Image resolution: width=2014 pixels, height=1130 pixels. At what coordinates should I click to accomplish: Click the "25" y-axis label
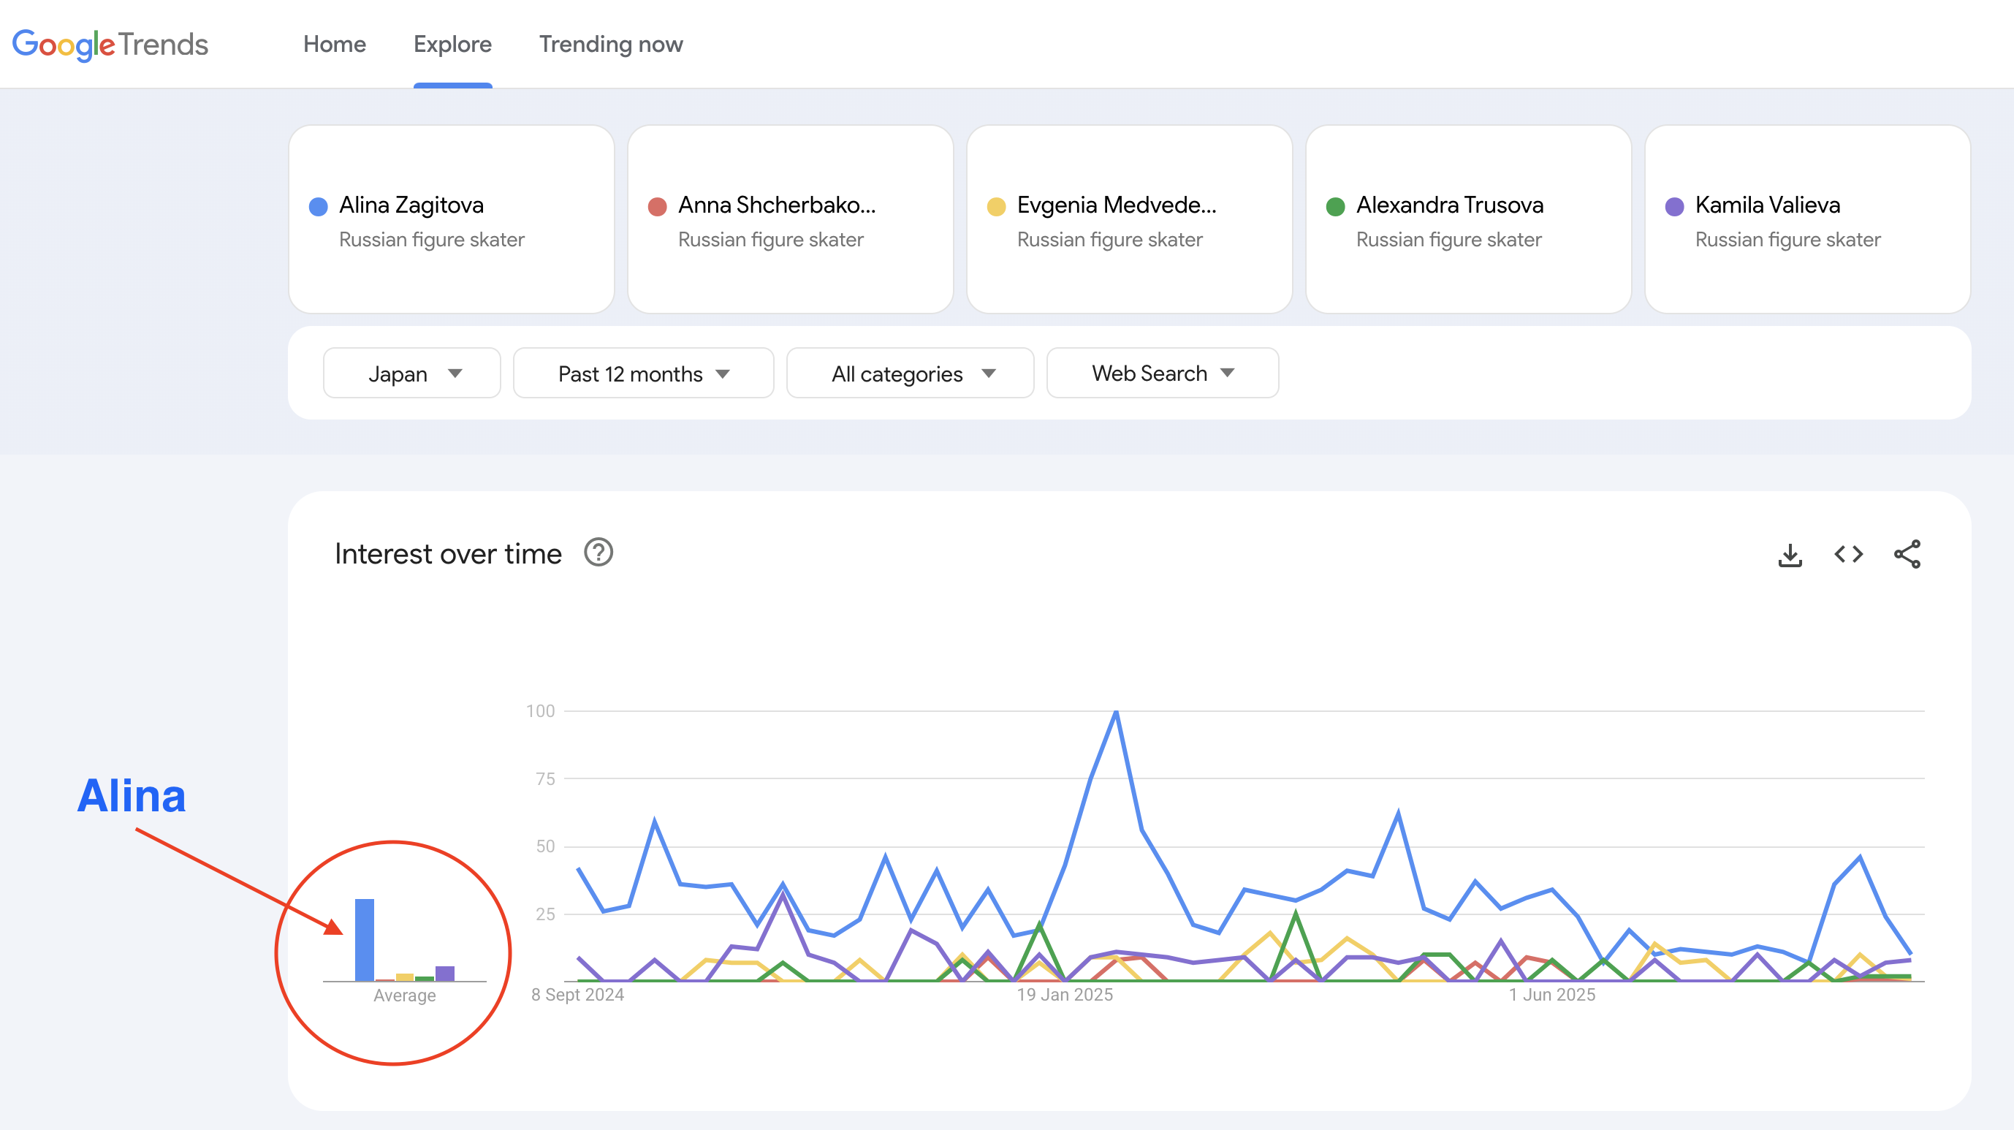click(546, 914)
